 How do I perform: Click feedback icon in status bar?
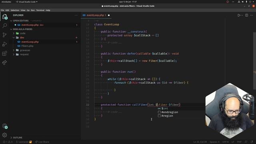point(246,142)
